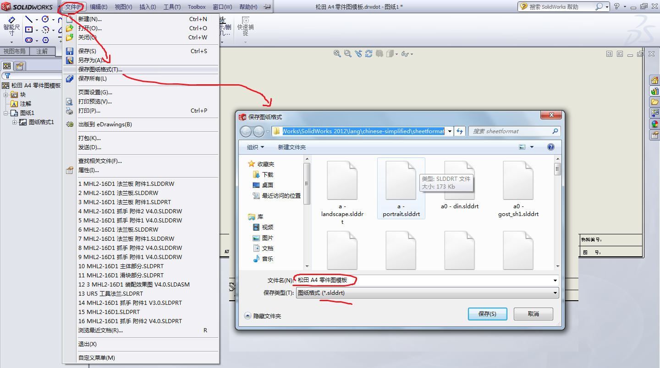Select 下载 in navigation pane
This screenshot has height=368, width=660.
click(x=263, y=174)
